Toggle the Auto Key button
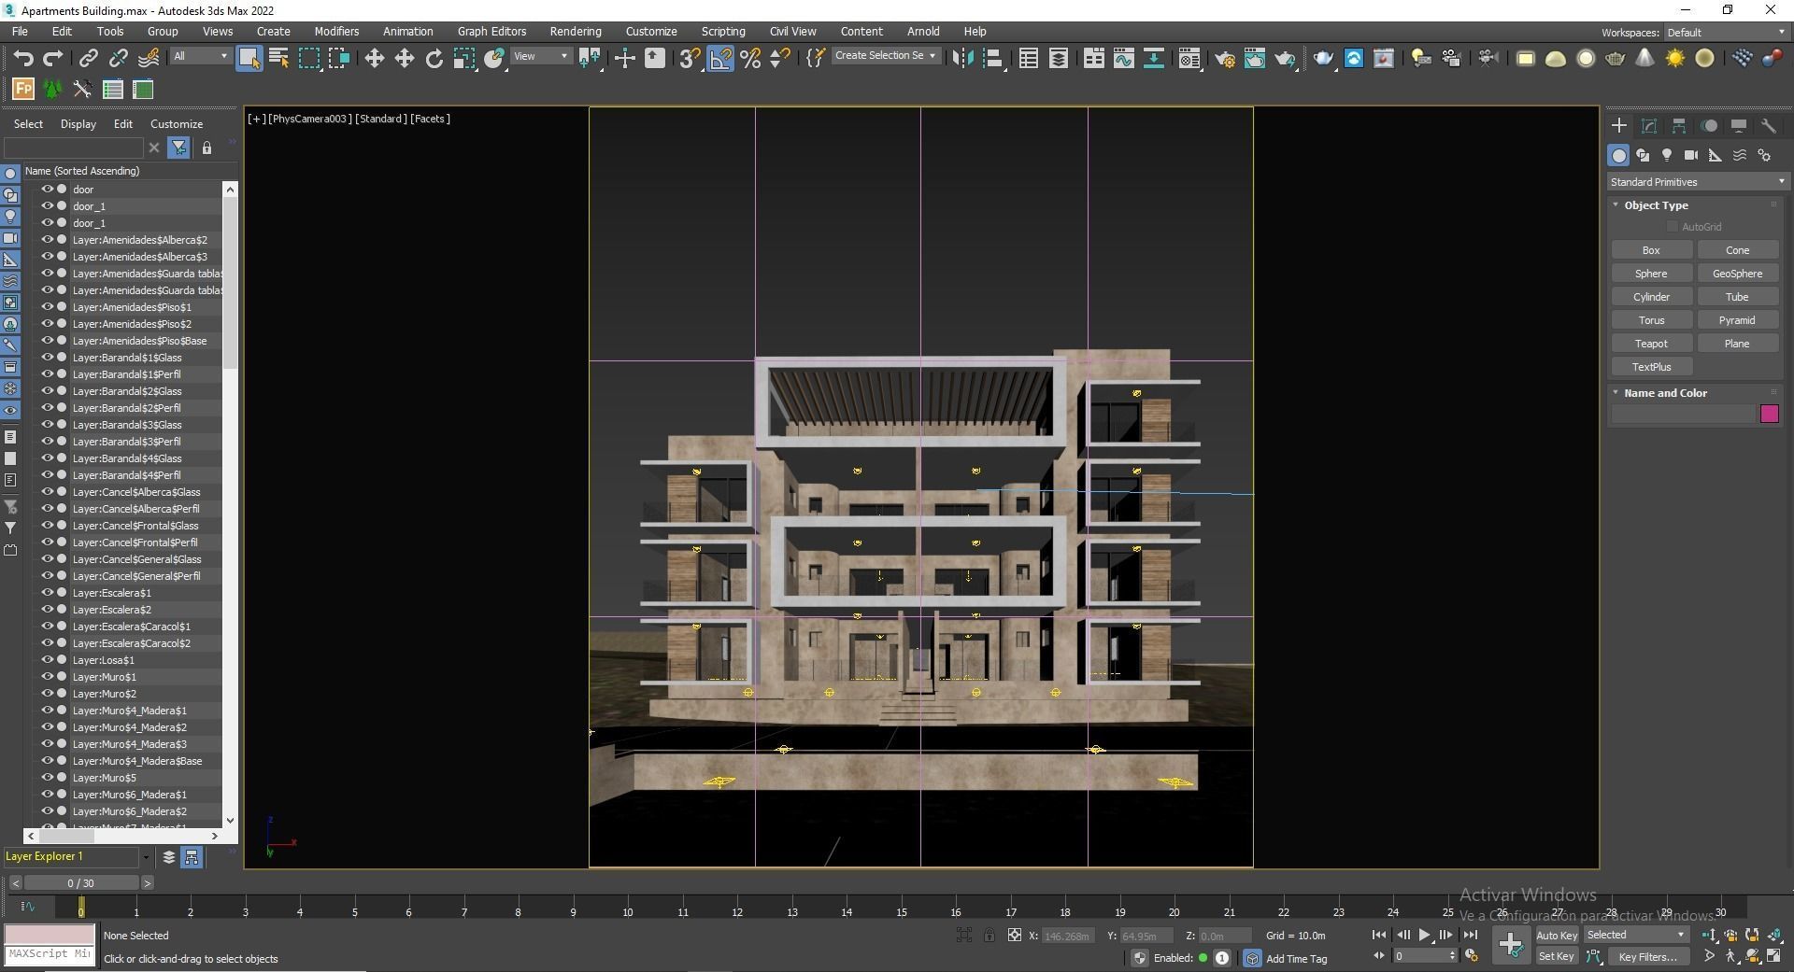Viewport: 1794px width, 972px height. (1557, 936)
